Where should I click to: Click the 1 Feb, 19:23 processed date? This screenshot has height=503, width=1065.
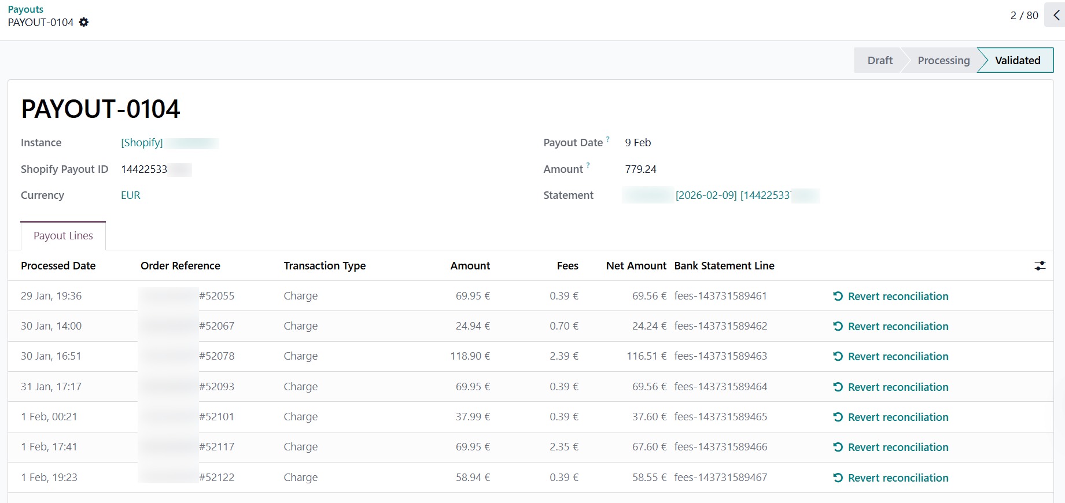[x=49, y=477]
